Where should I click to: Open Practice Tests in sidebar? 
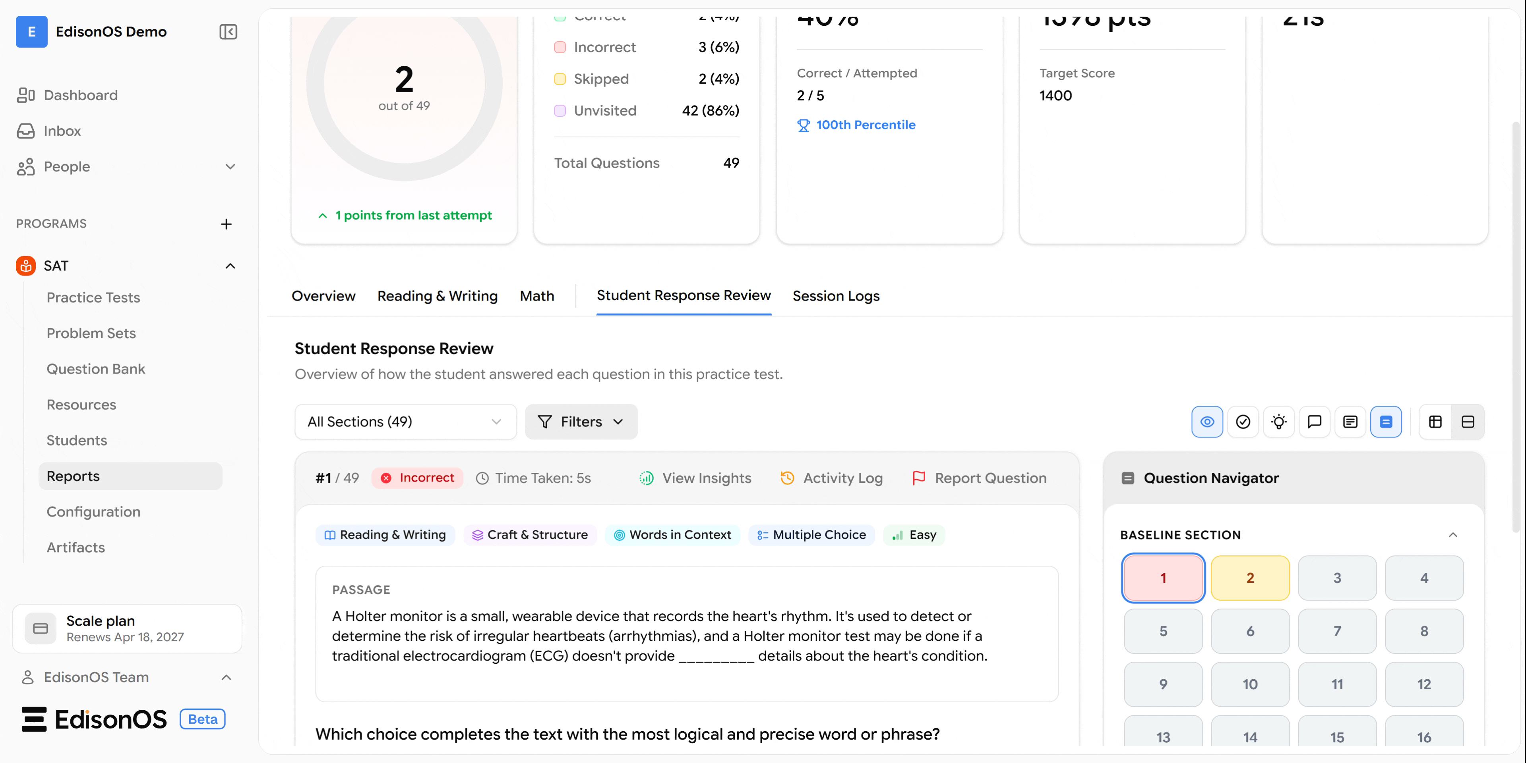tap(93, 297)
